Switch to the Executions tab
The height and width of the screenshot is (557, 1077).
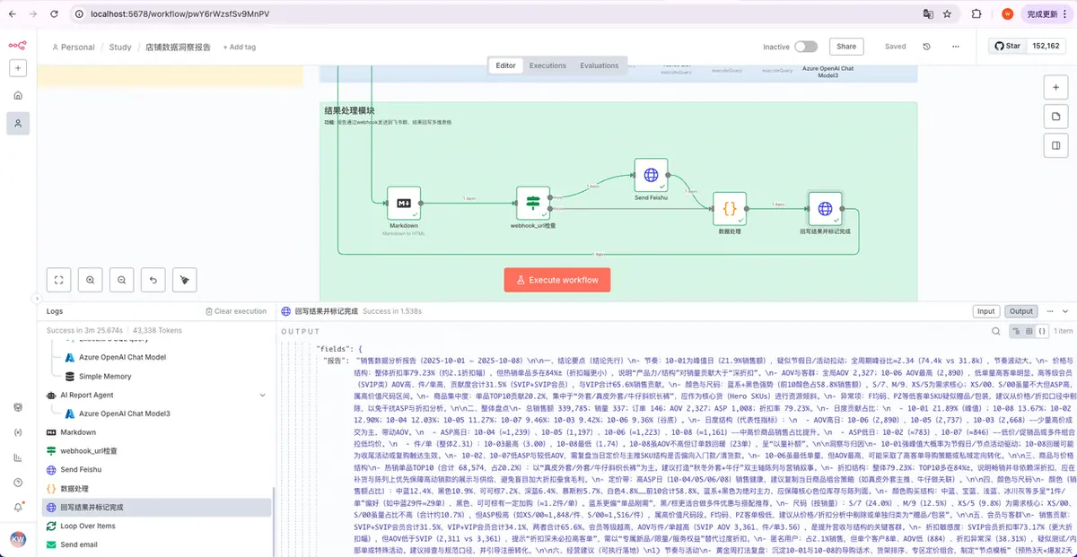(547, 65)
